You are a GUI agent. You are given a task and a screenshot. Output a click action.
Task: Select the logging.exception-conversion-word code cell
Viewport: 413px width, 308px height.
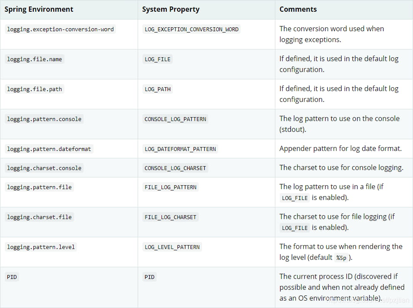(60, 29)
